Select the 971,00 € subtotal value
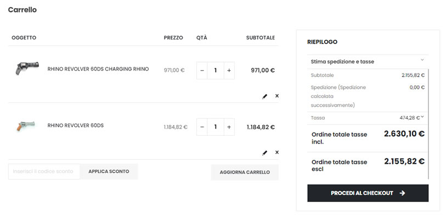Screen dimensions: 447x219 click(263, 70)
